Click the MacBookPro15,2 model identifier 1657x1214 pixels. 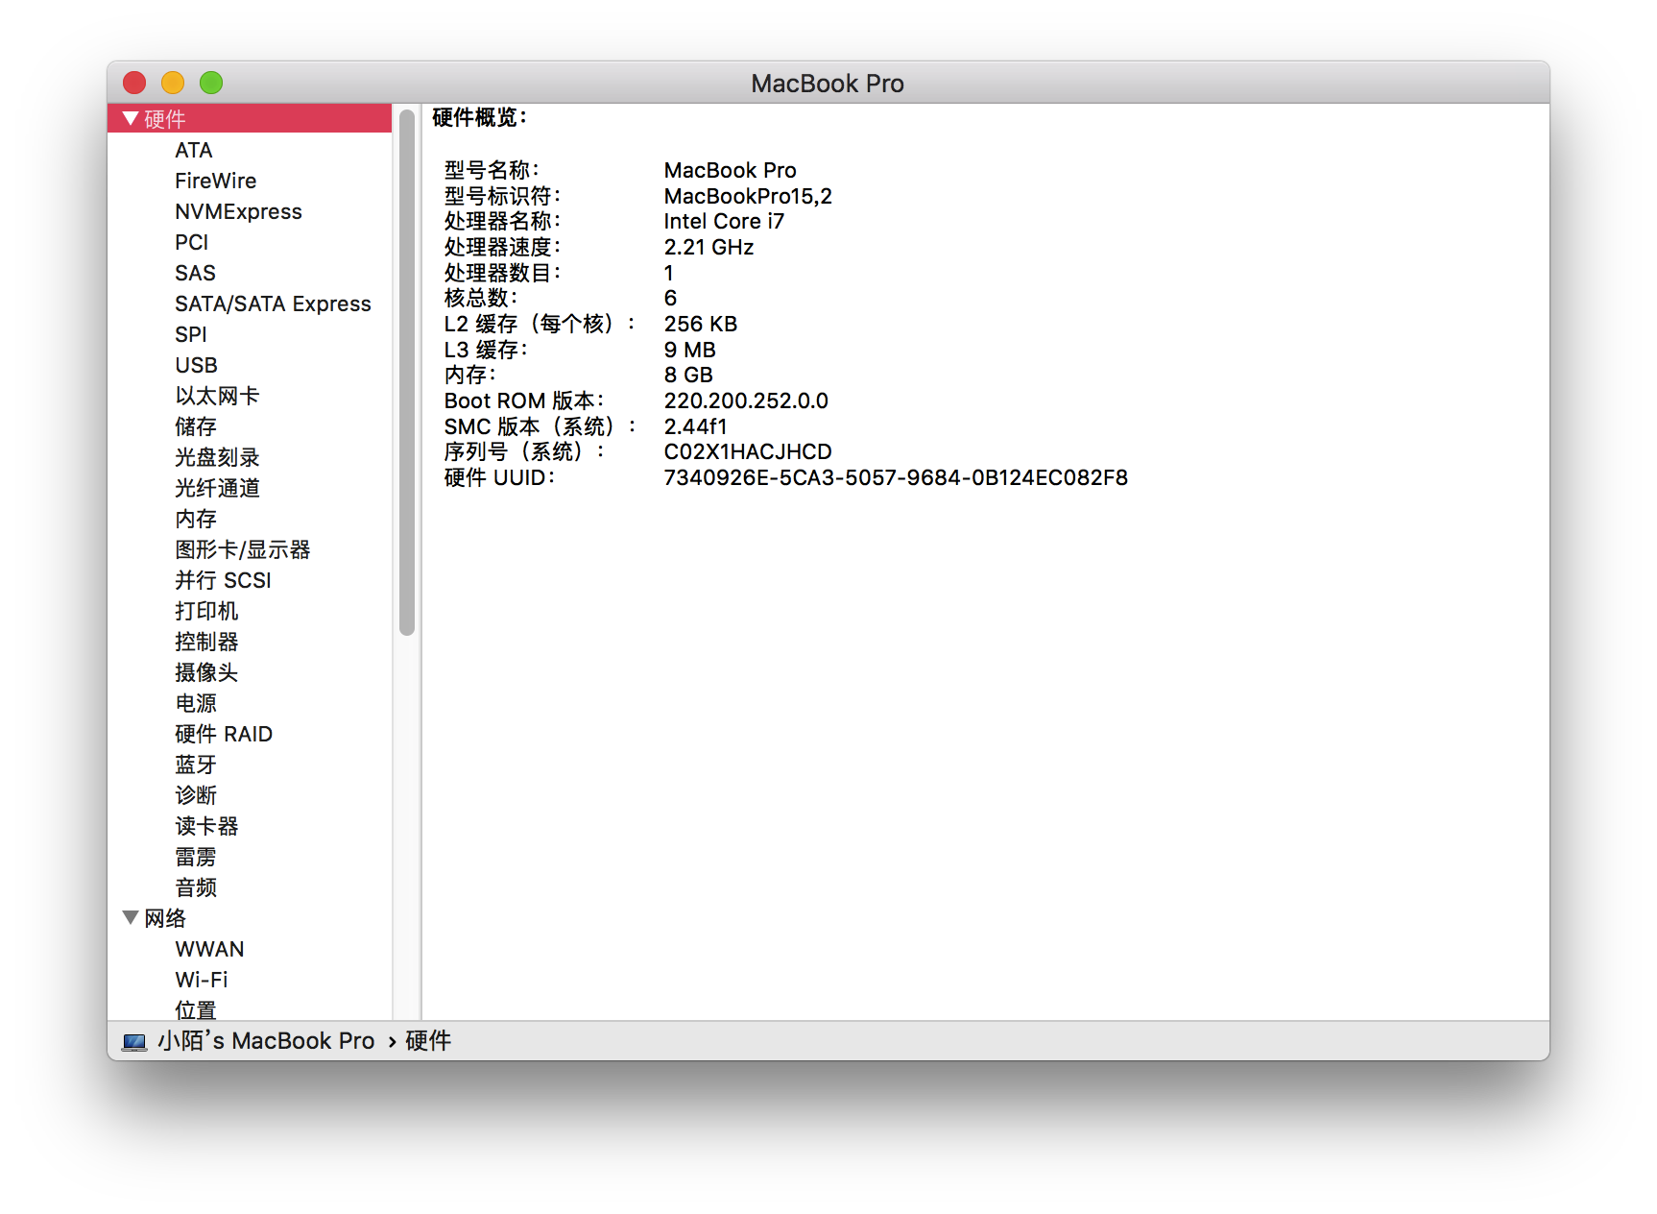point(748,196)
